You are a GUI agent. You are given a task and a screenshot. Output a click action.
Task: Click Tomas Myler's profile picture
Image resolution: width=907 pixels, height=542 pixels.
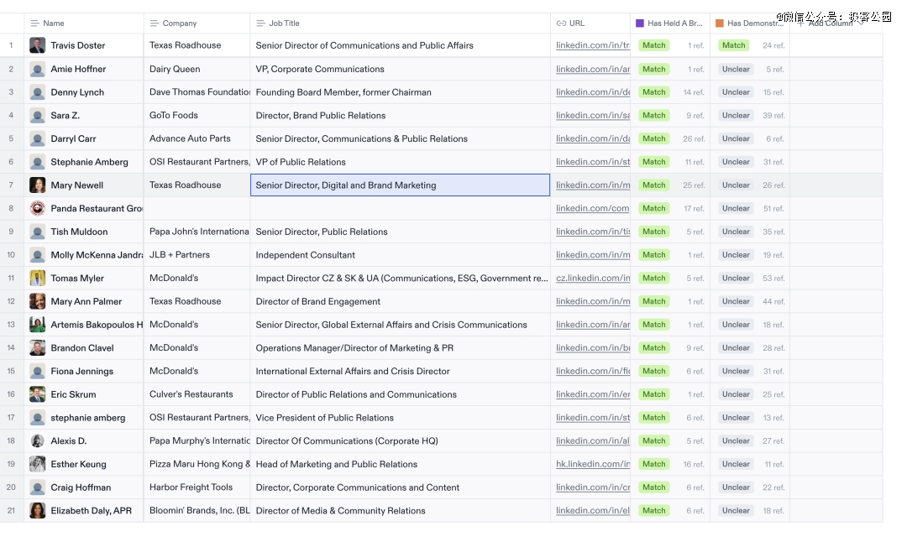pos(38,278)
